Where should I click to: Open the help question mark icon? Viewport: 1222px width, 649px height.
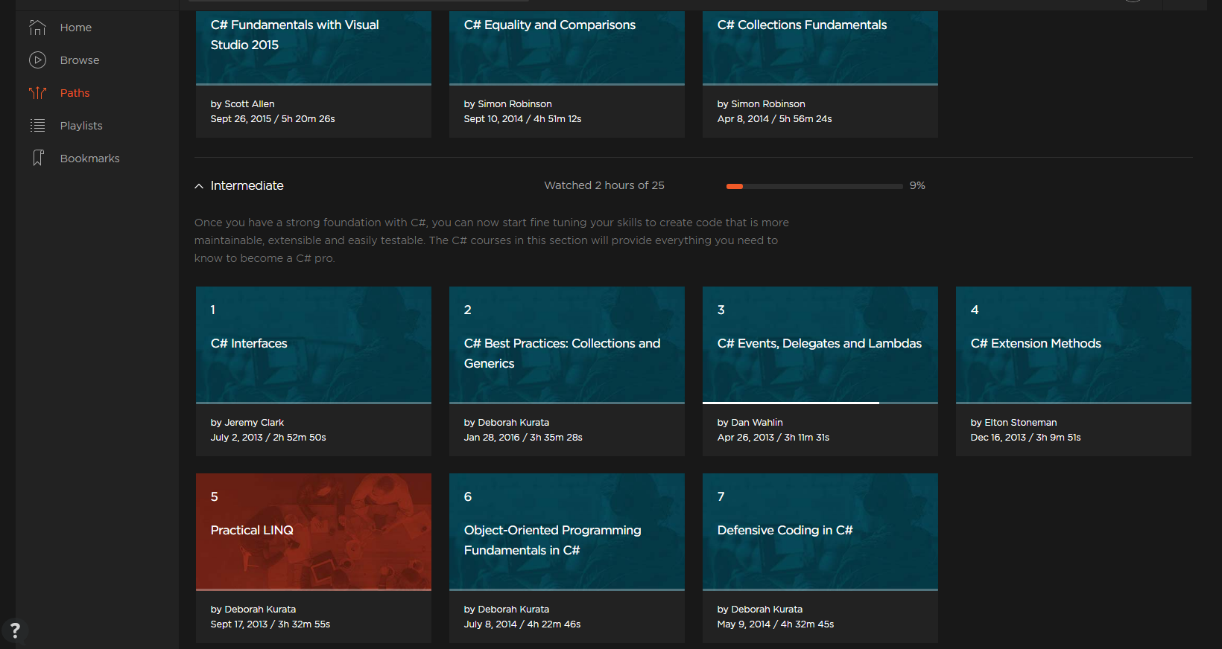[15, 630]
